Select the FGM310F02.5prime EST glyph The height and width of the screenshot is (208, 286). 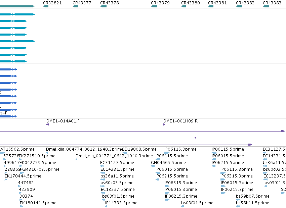pos(22,173)
